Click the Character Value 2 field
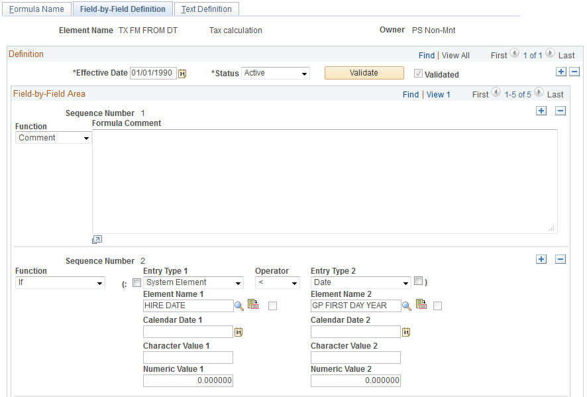The image size is (587, 397). pyautogui.click(x=356, y=357)
